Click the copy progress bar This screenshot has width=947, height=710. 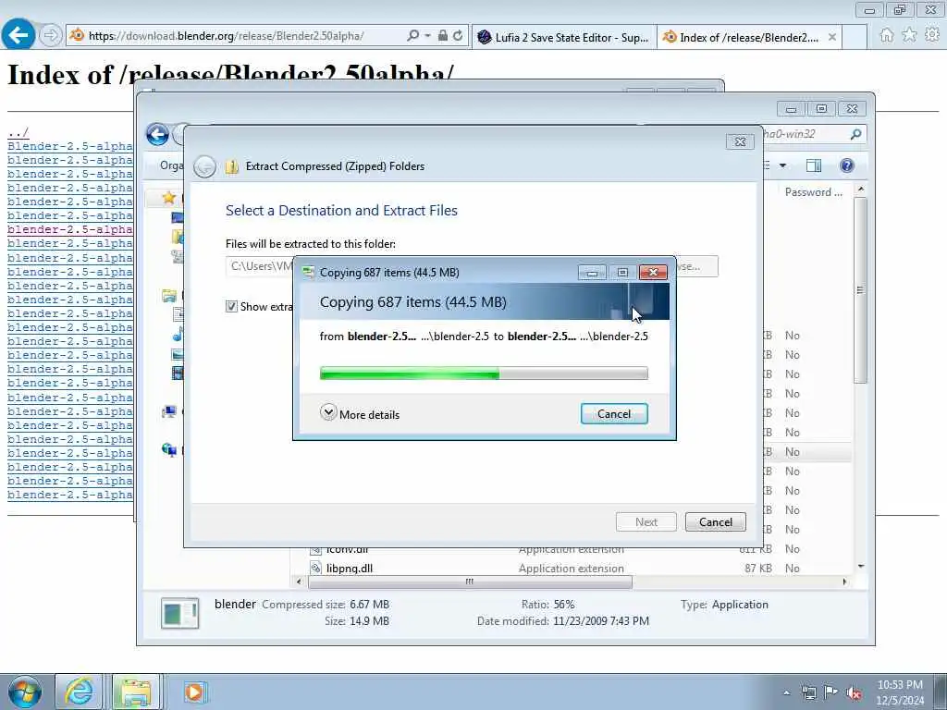(484, 373)
